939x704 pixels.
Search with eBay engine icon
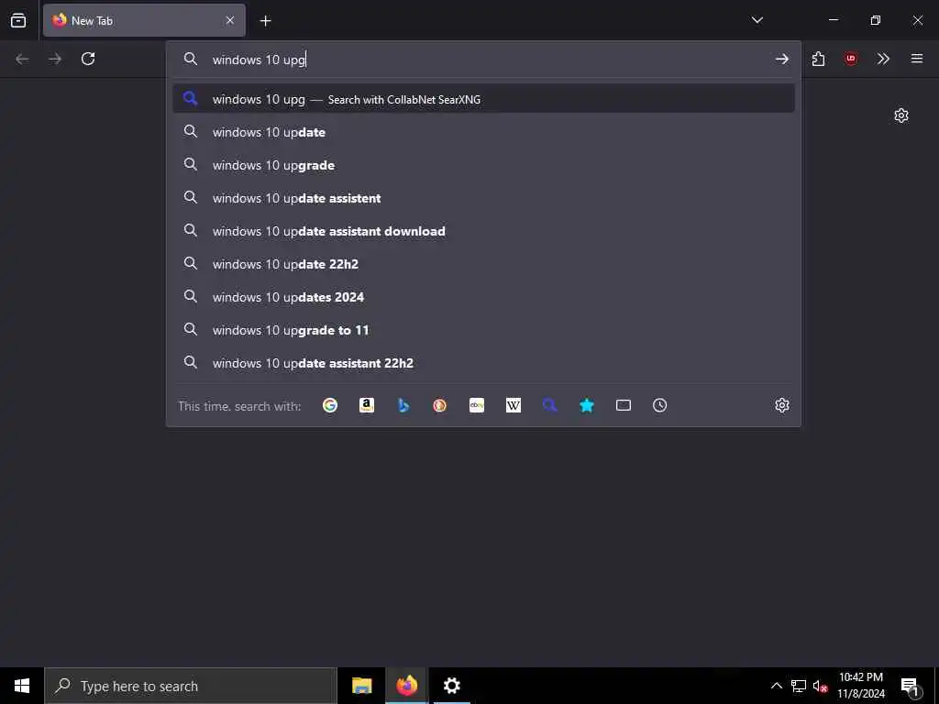tap(477, 405)
